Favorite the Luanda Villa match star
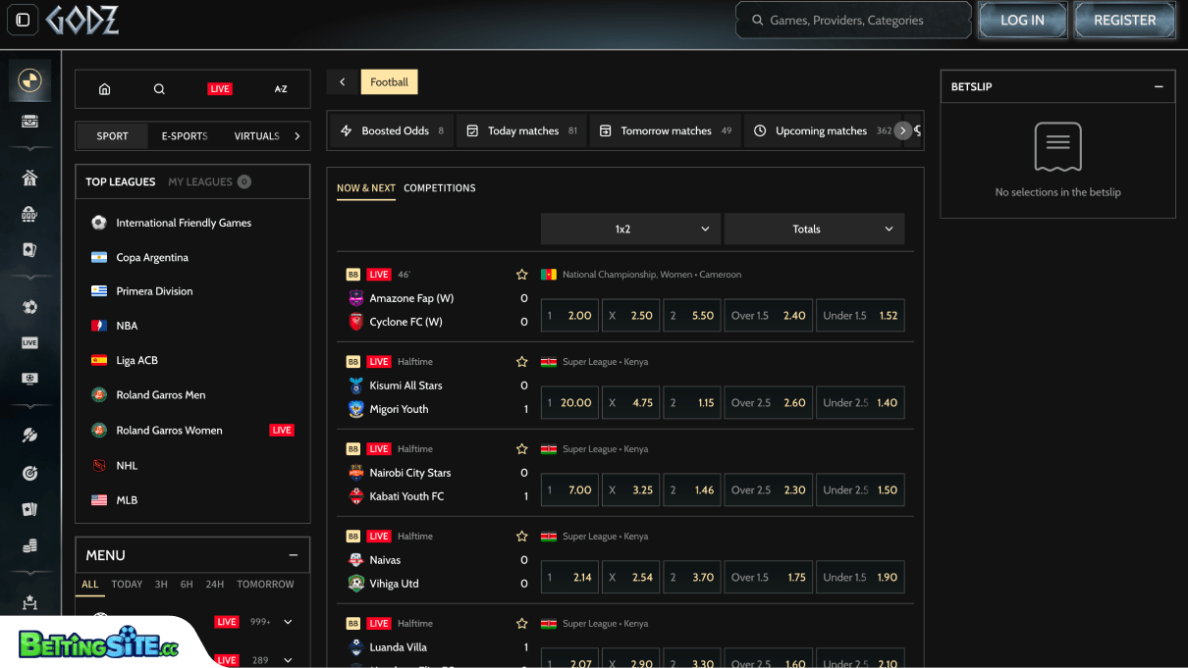Viewport: 1188px width, 668px height. [522, 624]
